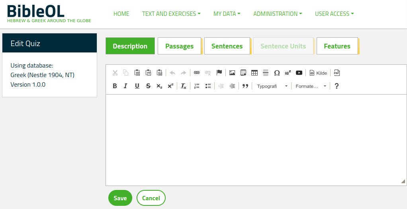Click 'Version 1.0.0' text
This screenshot has width=407, height=209.
(28, 84)
